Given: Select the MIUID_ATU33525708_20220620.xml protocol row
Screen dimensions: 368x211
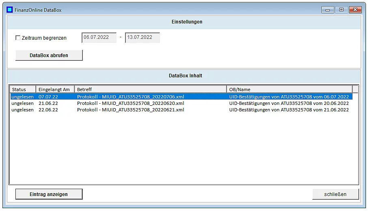Looking at the screenshot, I should (x=130, y=103).
